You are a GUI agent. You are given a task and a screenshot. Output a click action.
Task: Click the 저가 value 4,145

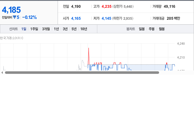106,18
